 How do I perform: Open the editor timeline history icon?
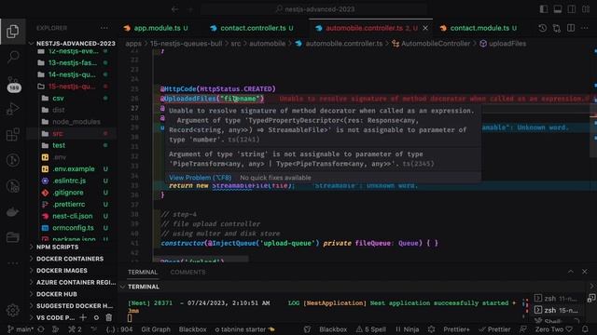(x=542, y=28)
